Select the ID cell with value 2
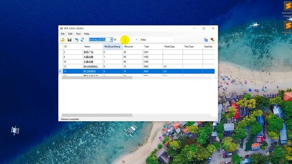This screenshot has width=292, height=164. coord(73,52)
